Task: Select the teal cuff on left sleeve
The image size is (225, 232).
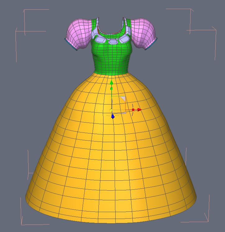Action: point(71,44)
